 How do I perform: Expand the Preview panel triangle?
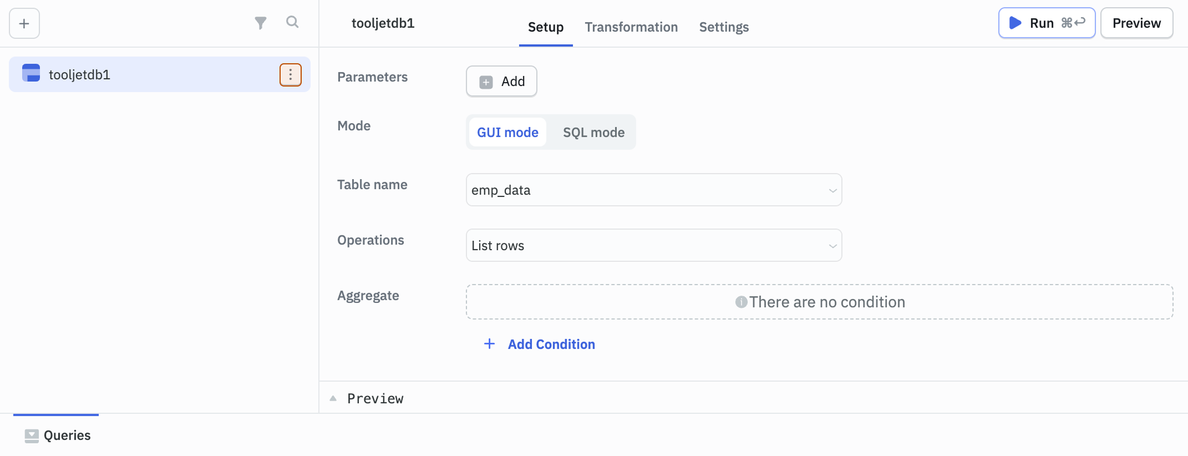[333, 398]
